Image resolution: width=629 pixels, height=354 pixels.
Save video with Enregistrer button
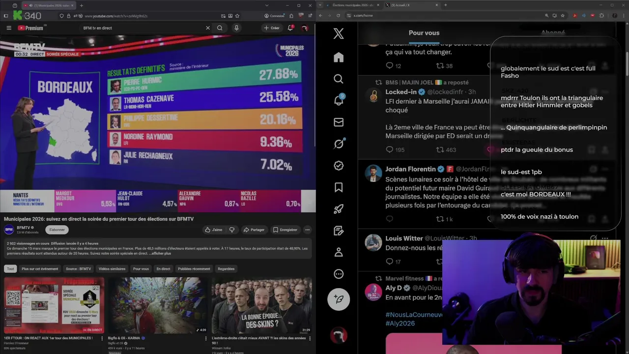pos(285,230)
